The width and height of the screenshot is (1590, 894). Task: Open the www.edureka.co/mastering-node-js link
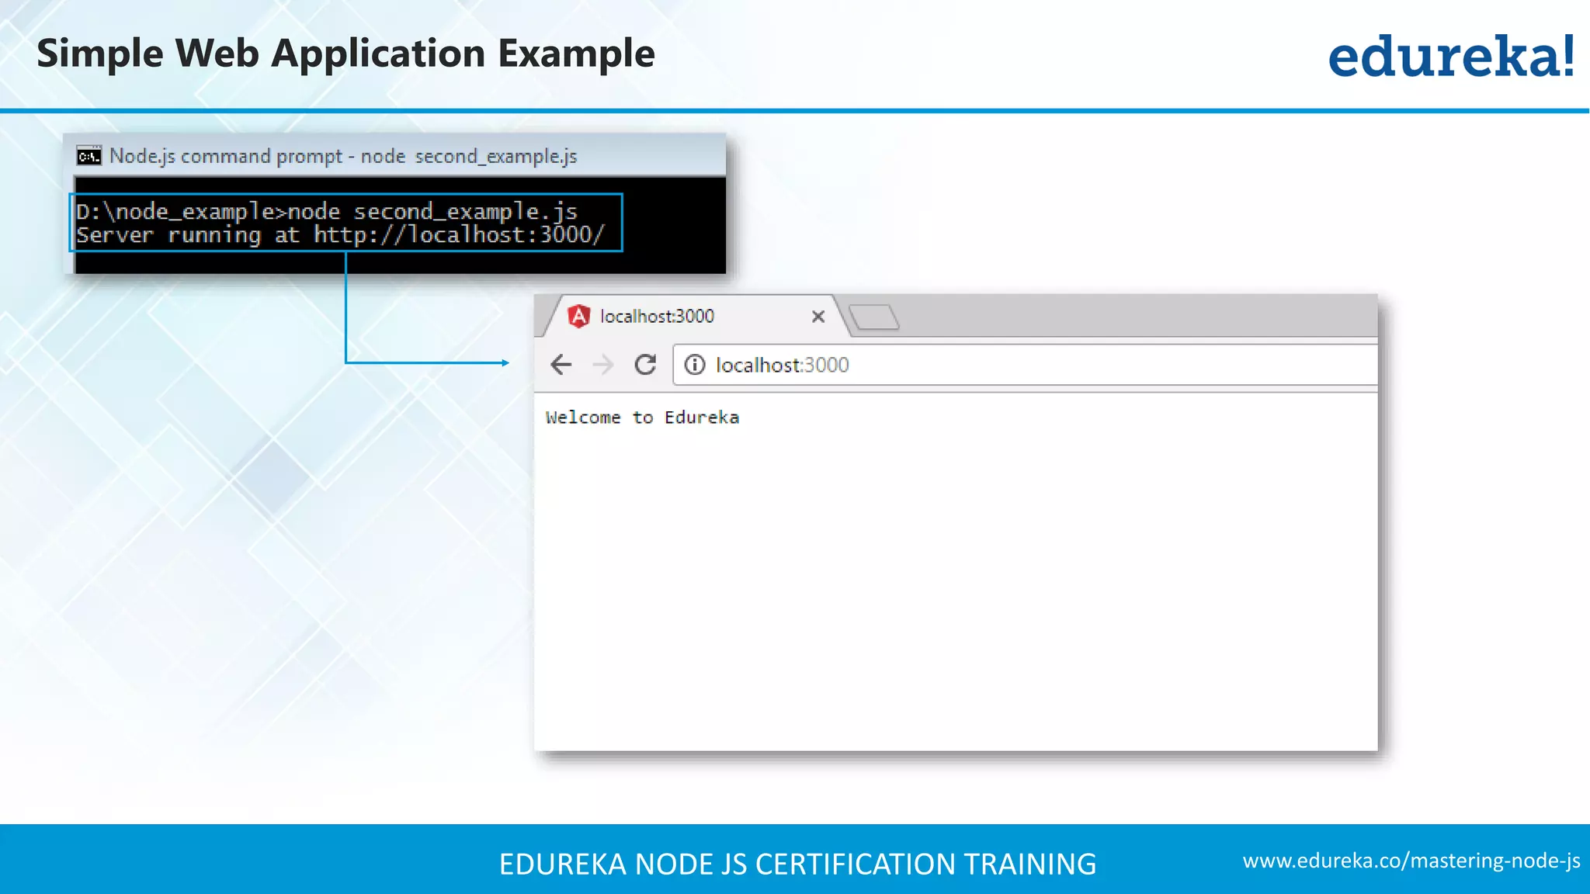pos(1411,861)
